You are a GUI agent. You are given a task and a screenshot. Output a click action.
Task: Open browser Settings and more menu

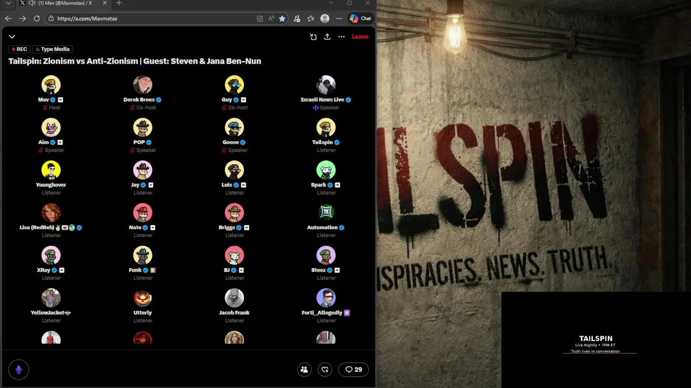pos(339,18)
